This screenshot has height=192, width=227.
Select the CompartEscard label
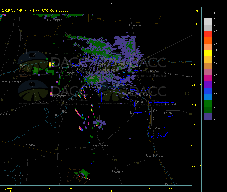point(166,104)
